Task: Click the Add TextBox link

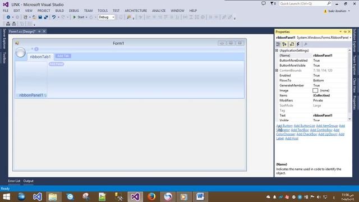Action: (x=300, y=130)
